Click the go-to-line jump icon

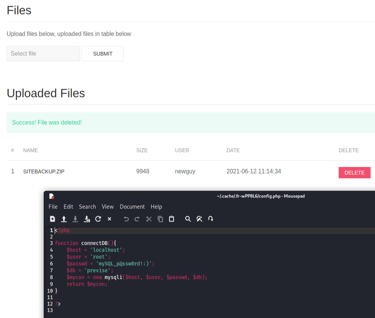click(x=211, y=219)
